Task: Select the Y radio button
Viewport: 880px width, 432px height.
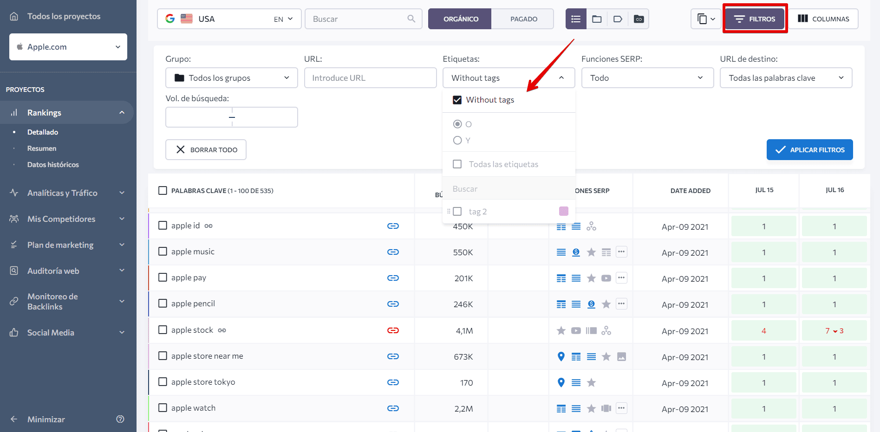Action: (457, 140)
